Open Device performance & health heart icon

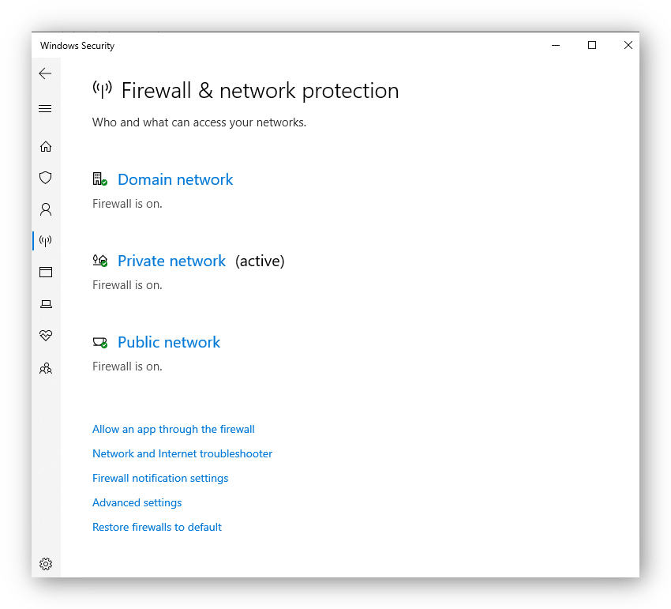pos(45,335)
